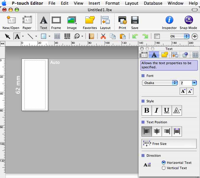The width and height of the screenshot is (200, 178).
Task: Switch to the Paper tab in inspector
Action: click(x=144, y=55)
